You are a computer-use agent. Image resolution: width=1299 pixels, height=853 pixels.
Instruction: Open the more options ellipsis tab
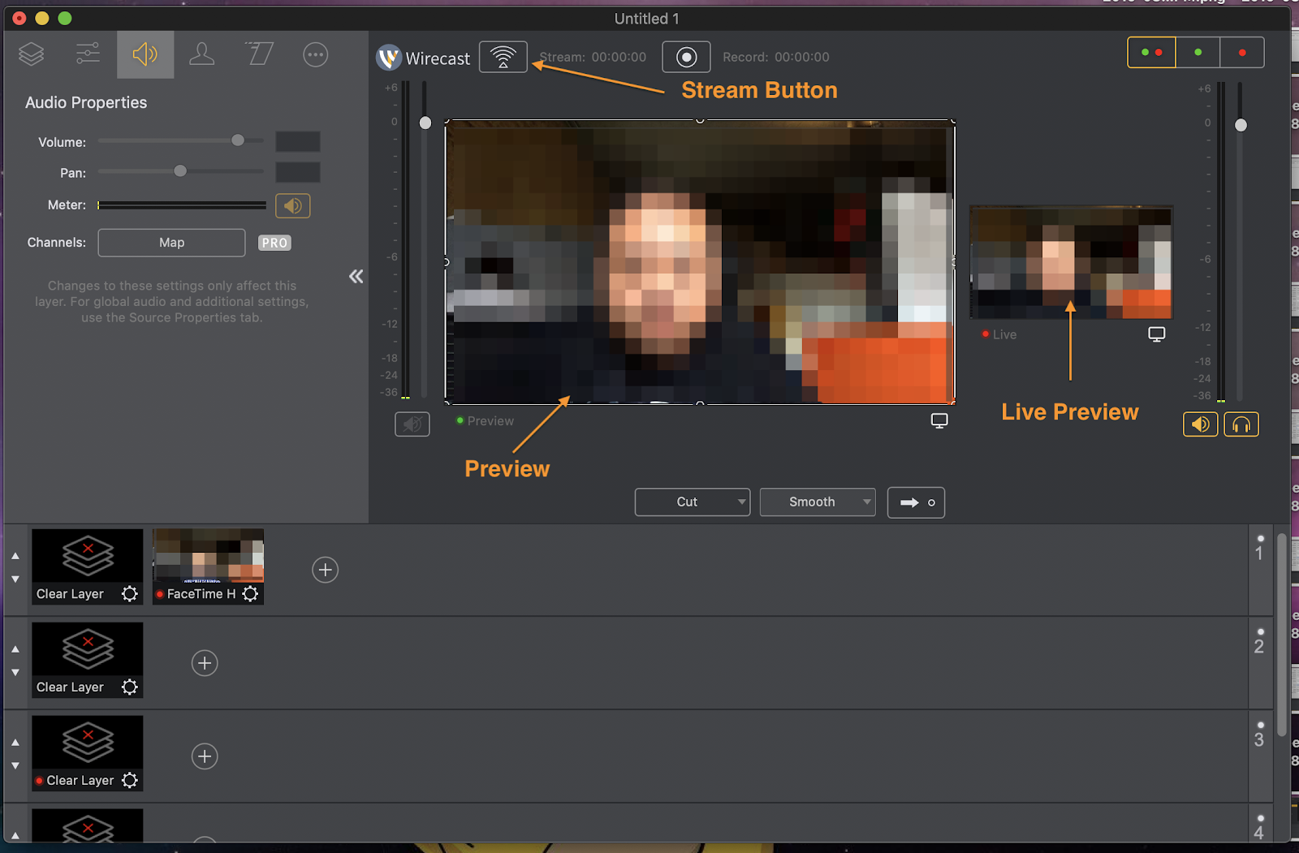pyautogui.click(x=315, y=54)
